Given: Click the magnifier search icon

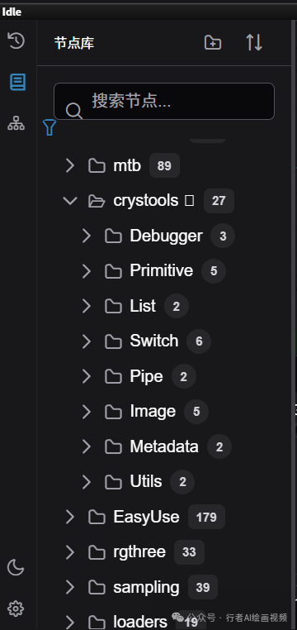Looking at the screenshot, I should pyautogui.click(x=74, y=111).
